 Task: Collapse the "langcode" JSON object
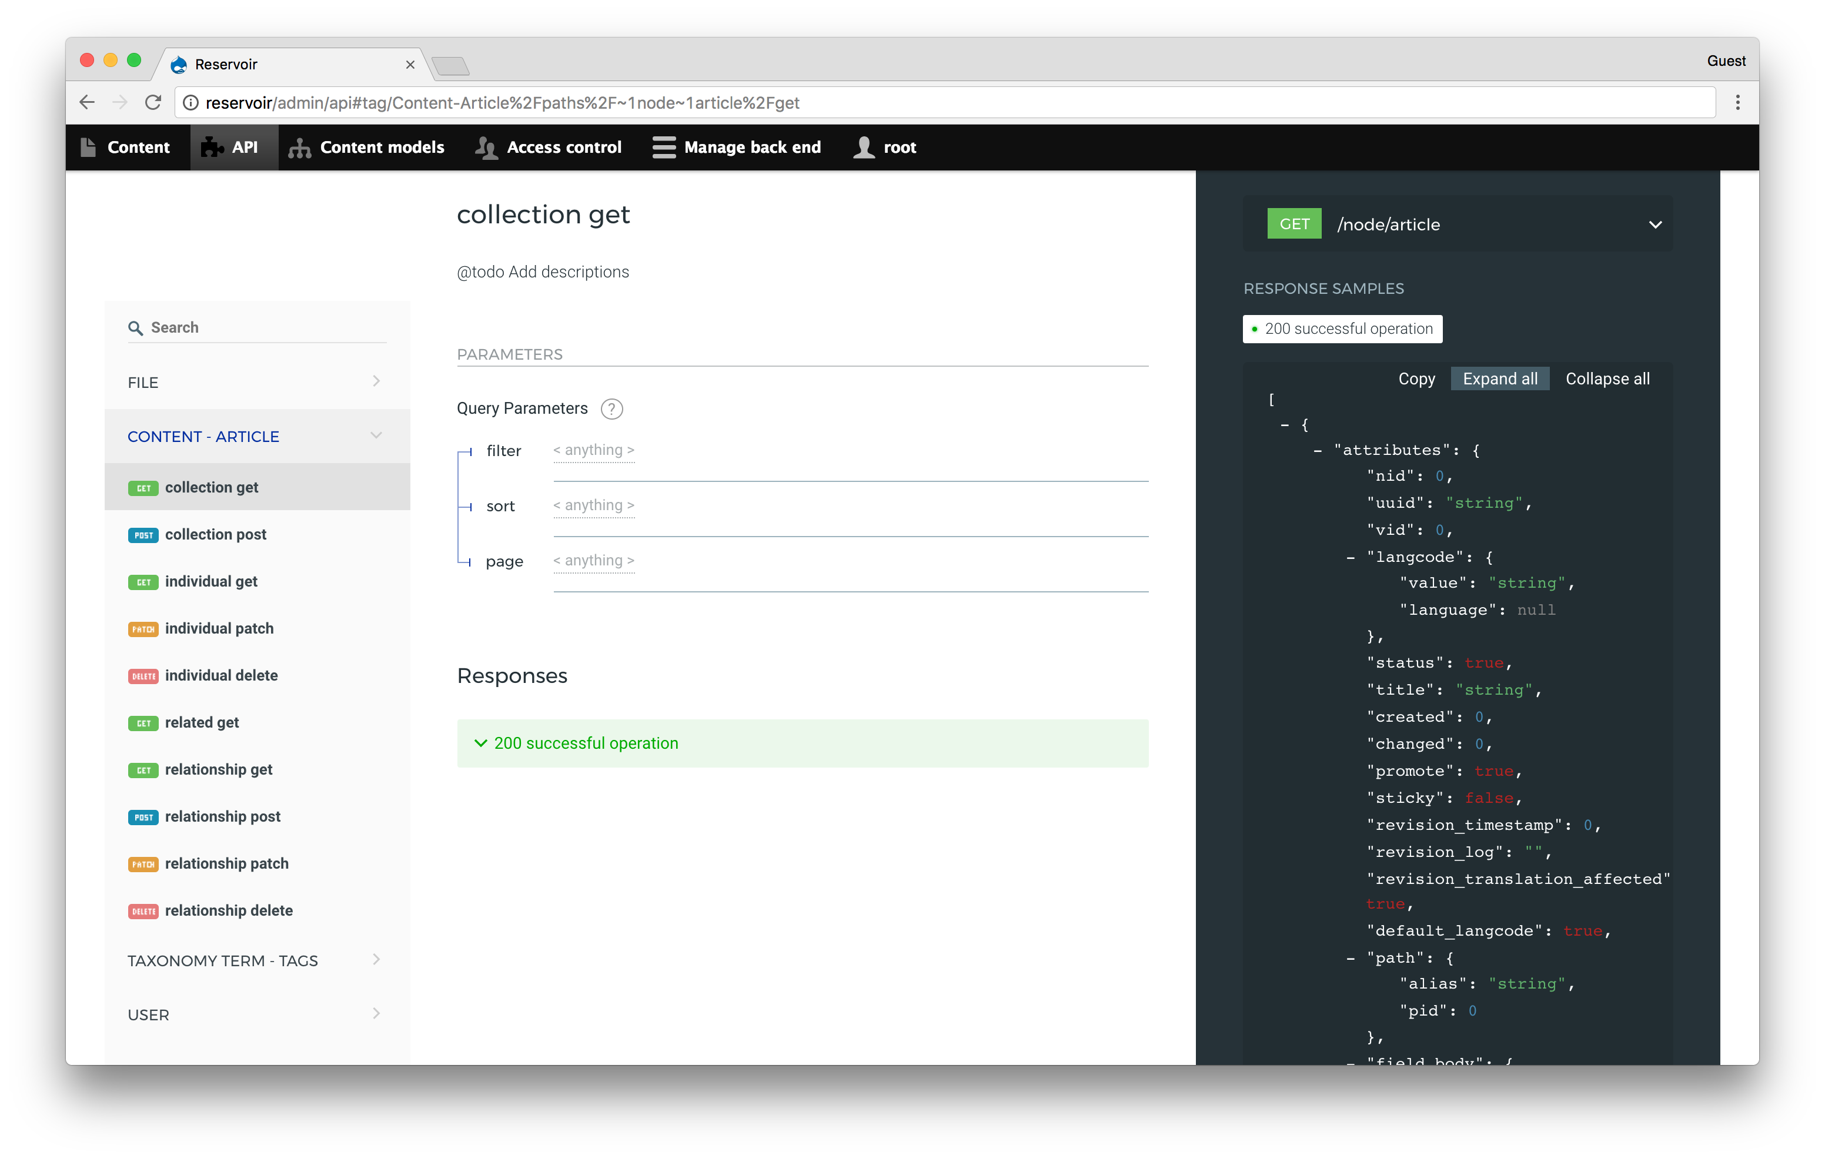point(1351,558)
